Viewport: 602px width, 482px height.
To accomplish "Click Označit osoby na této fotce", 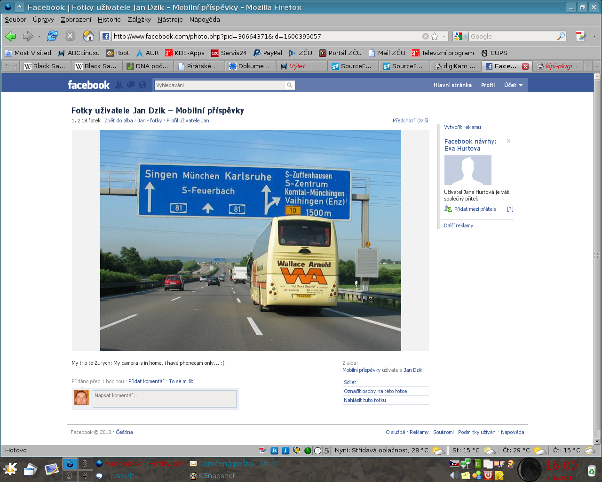I will click(375, 391).
